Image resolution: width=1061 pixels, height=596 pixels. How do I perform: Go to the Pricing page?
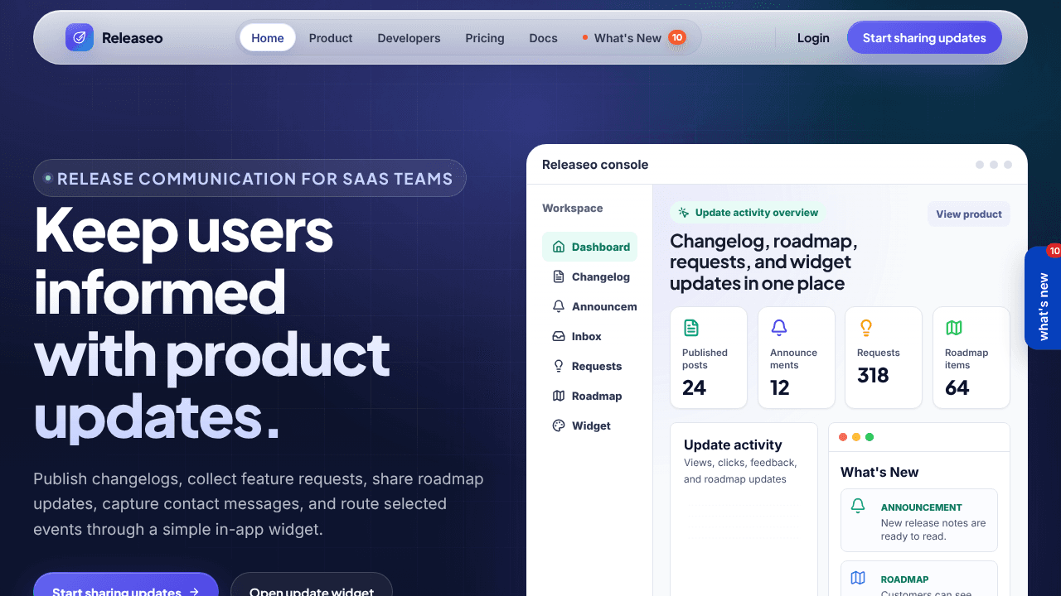(x=485, y=38)
